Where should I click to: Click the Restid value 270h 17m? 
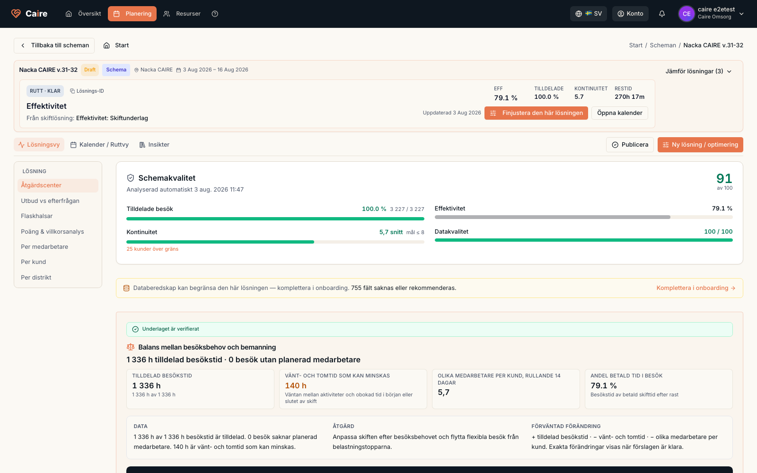tap(629, 97)
